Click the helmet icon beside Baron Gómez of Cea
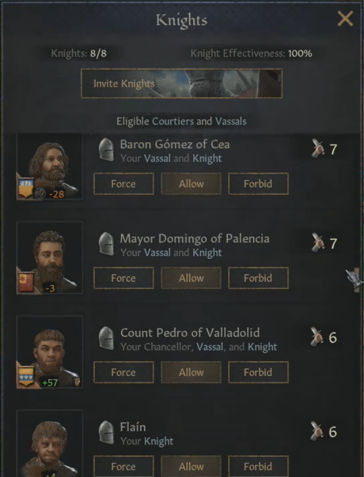Screen dimensions: 364x477 point(106,150)
